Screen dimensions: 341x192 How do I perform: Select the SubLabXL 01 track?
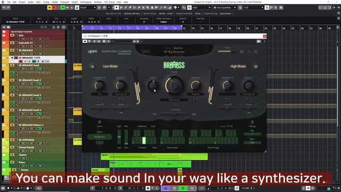tap(26, 43)
